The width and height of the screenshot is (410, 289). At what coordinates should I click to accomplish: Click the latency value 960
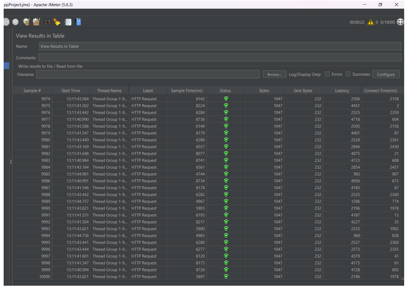tap(357, 235)
